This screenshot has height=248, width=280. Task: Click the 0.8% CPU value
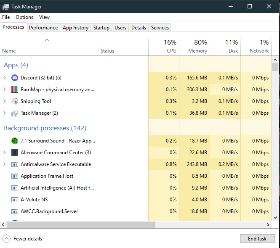pos(171,164)
